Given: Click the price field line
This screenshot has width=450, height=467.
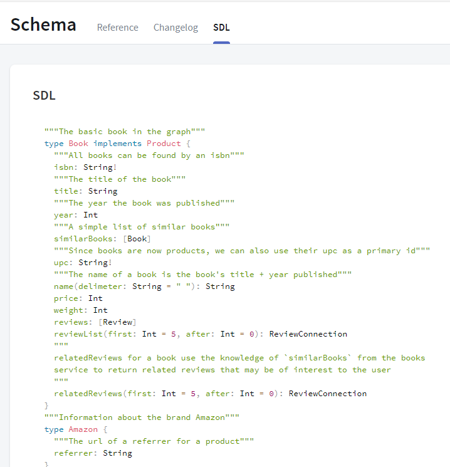Looking at the screenshot, I should click(78, 298).
